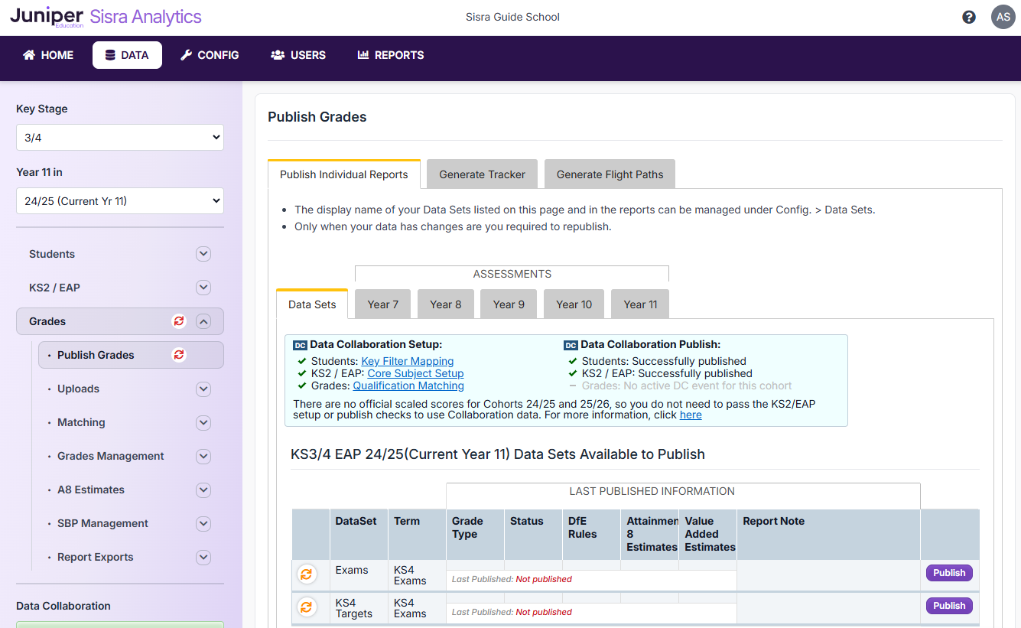Publish the Exams data set

[949, 573]
